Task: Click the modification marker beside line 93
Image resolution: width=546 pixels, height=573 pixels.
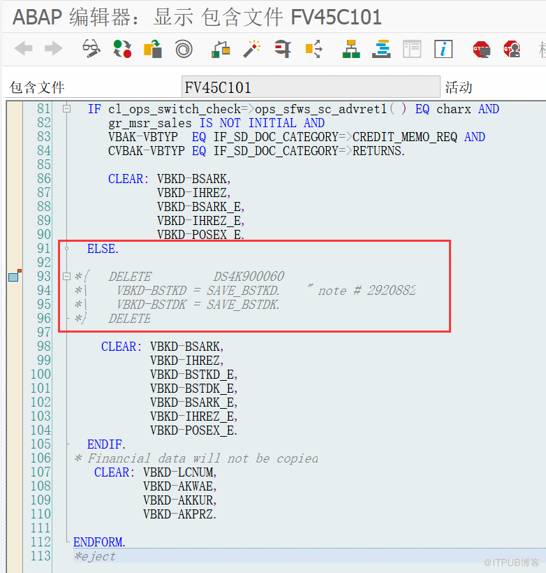Action: click(x=14, y=277)
